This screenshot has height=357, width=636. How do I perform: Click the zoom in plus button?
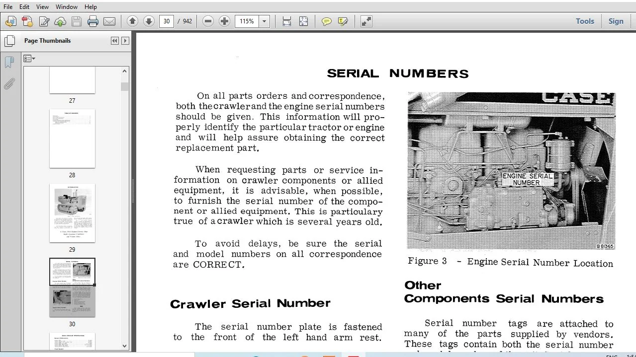[225, 21]
